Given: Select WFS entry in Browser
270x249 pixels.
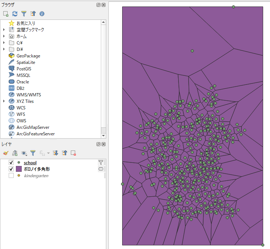Looking at the screenshot, I should click(21, 114).
